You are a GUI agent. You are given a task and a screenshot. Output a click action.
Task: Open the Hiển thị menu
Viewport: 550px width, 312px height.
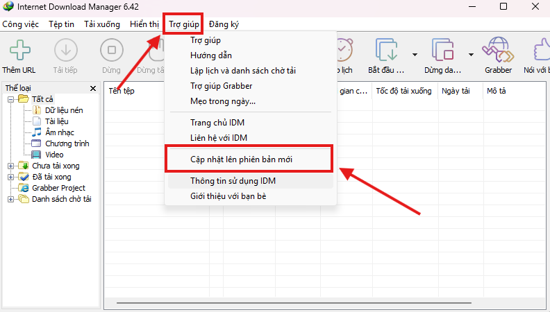(x=144, y=24)
